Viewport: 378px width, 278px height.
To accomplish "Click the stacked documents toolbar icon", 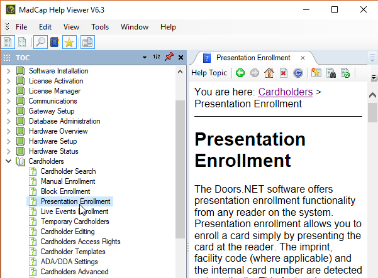I will click(87, 42).
